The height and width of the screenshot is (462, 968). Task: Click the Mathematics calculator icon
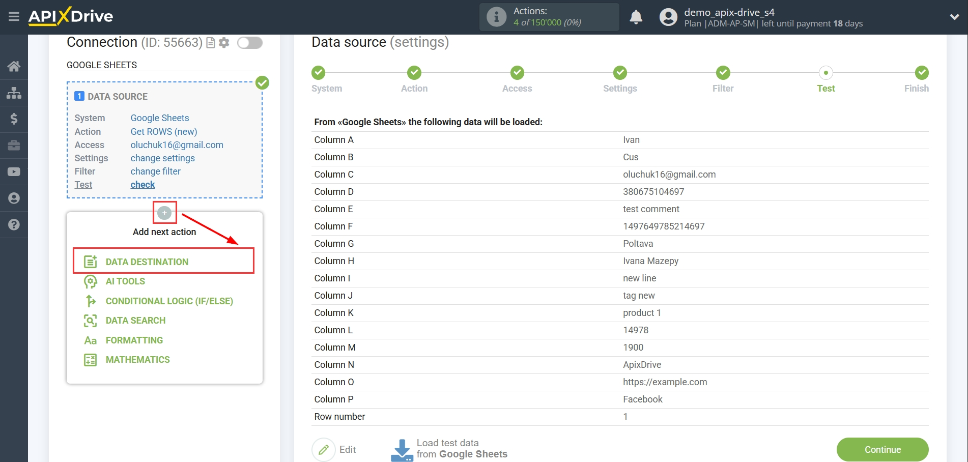(x=90, y=360)
